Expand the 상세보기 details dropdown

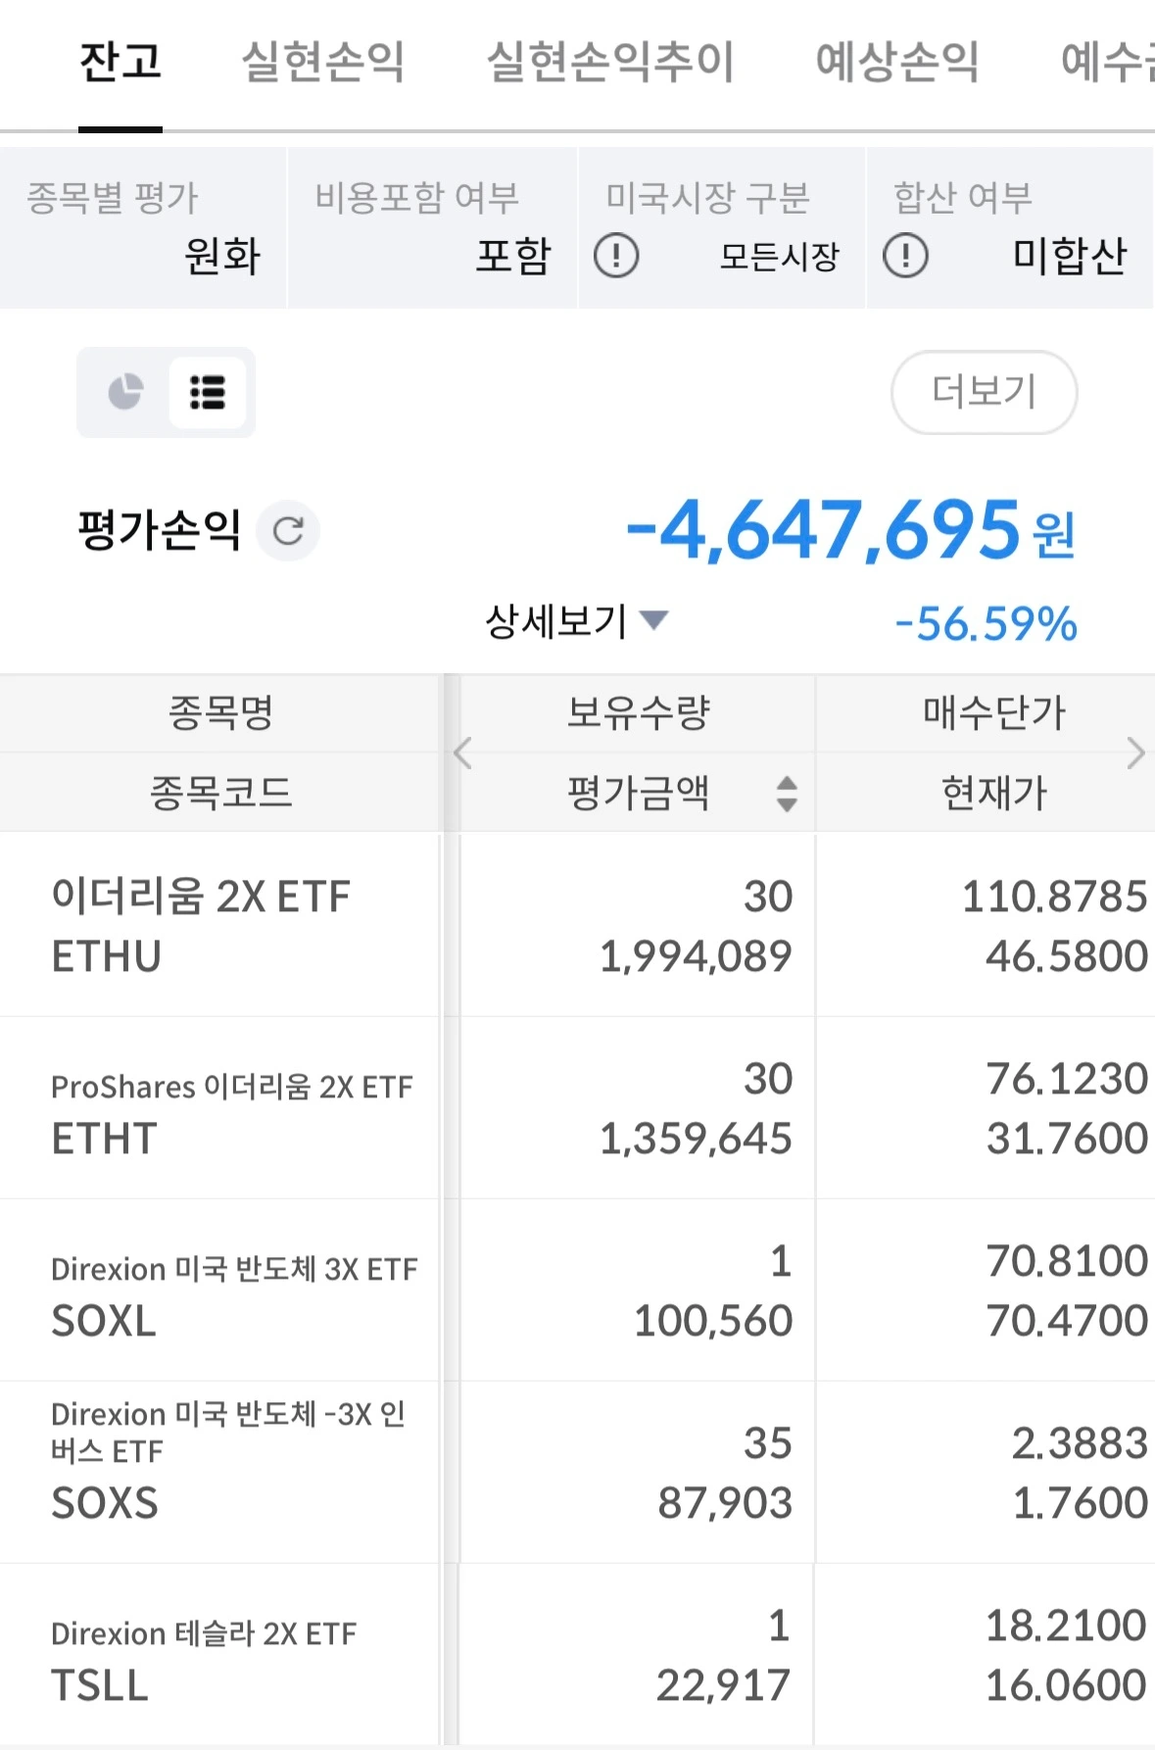click(x=576, y=621)
